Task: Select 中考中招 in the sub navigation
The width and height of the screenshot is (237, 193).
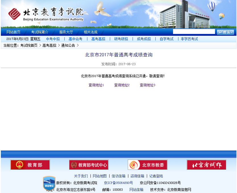Action: 53,39
